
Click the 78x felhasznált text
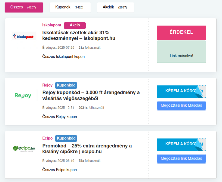coord(90,161)
